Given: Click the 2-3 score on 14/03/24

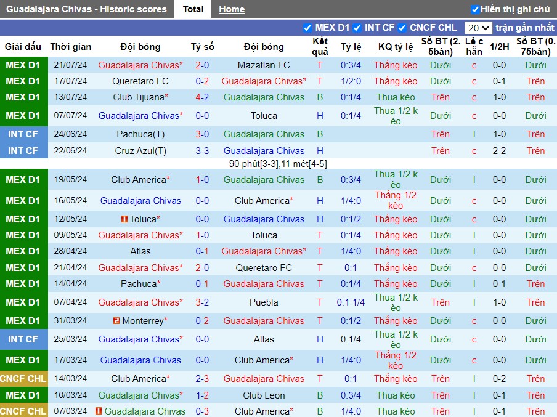Looking at the screenshot, I should click(202, 379).
